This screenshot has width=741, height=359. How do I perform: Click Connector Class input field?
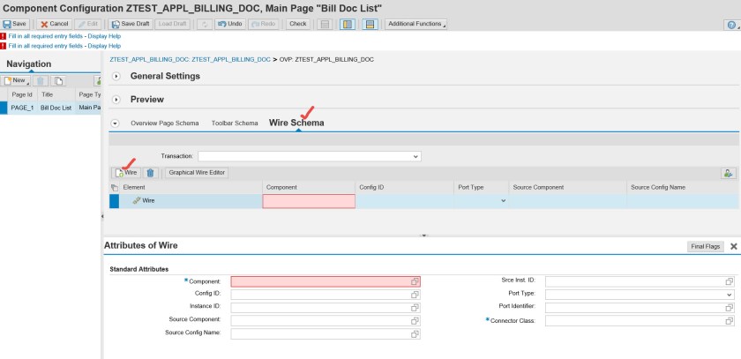[x=640, y=321]
